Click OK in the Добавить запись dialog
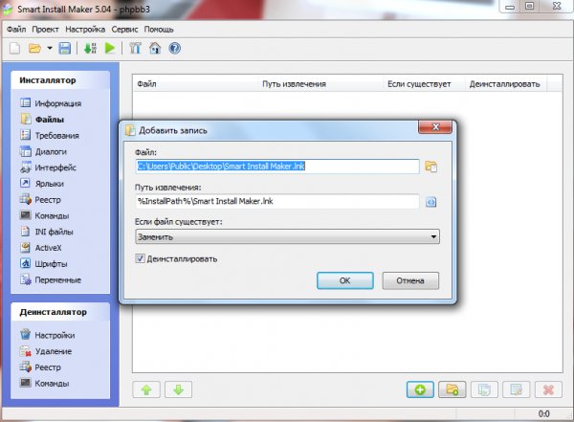The height and width of the screenshot is (422, 574). pos(344,280)
